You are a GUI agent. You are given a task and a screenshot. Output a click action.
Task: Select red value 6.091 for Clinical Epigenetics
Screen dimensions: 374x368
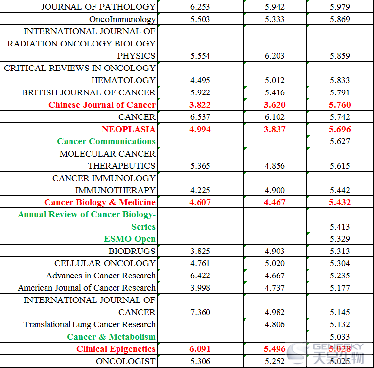click(200, 349)
